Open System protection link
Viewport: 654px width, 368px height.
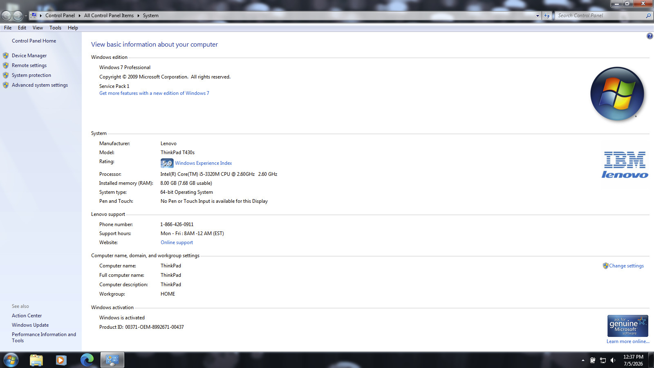[x=31, y=75]
